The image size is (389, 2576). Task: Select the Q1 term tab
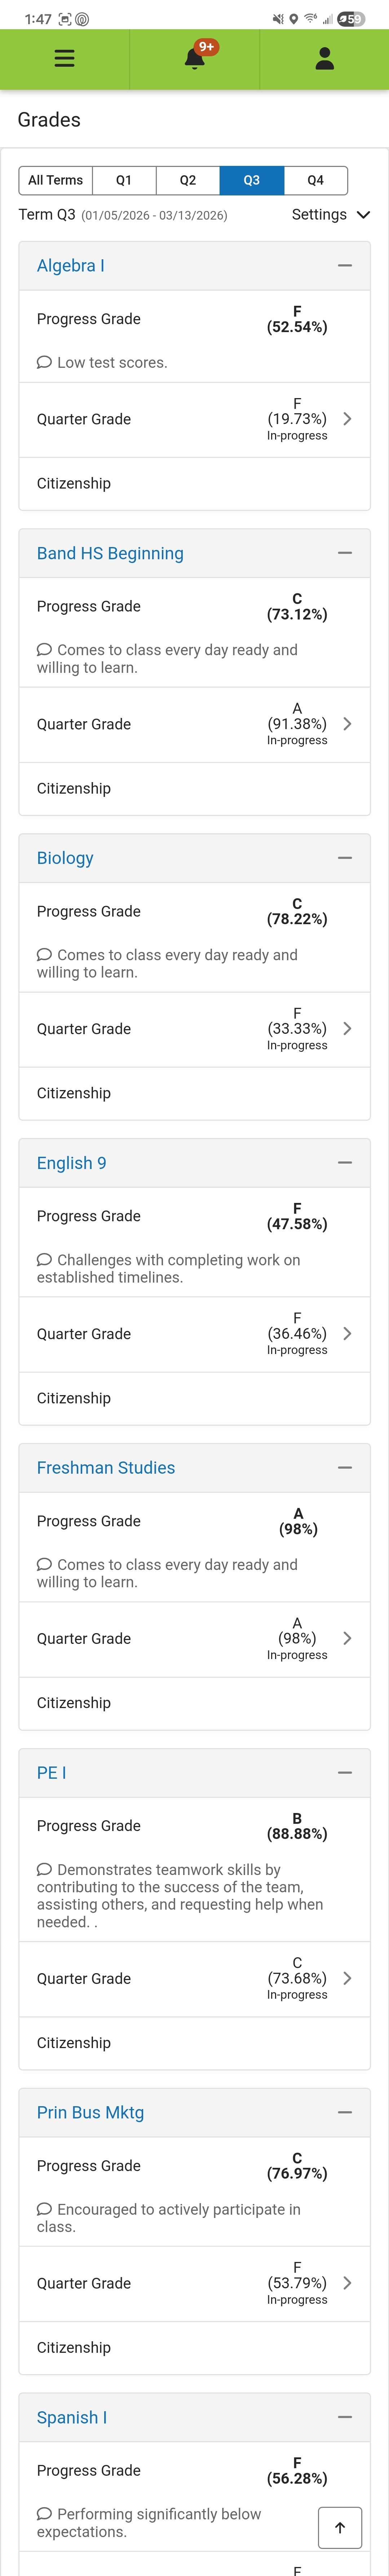click(124, 180)
